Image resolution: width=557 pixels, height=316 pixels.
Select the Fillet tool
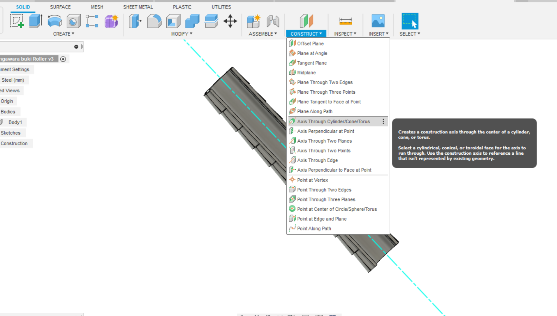(154, 21)
